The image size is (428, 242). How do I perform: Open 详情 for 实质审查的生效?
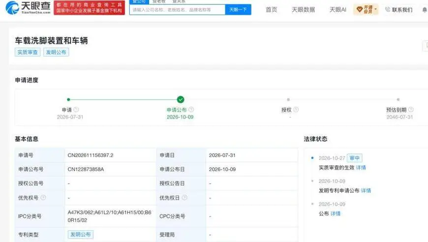point(361,168)
